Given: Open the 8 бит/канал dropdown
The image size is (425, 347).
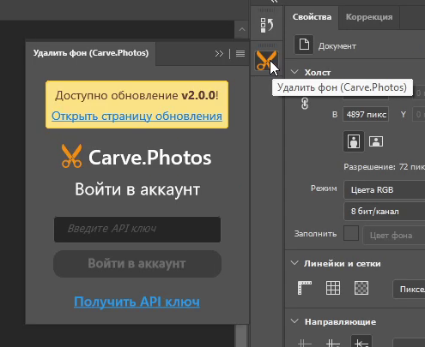Looking at the screenshot, I should pyautogui.click(x=385, y=212).
